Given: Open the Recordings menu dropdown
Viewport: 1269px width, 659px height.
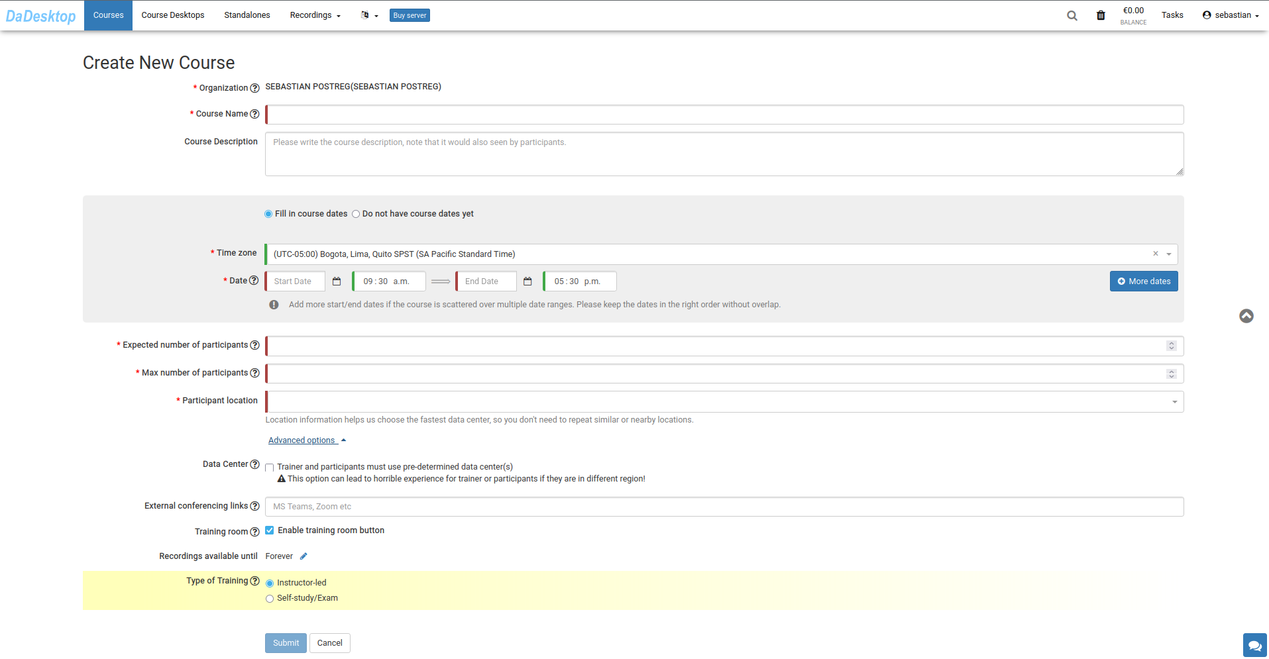Looking at the screenshot, I should [x=315, y=15].
